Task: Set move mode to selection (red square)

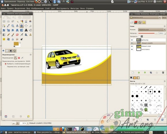Action: pos(19,58)
